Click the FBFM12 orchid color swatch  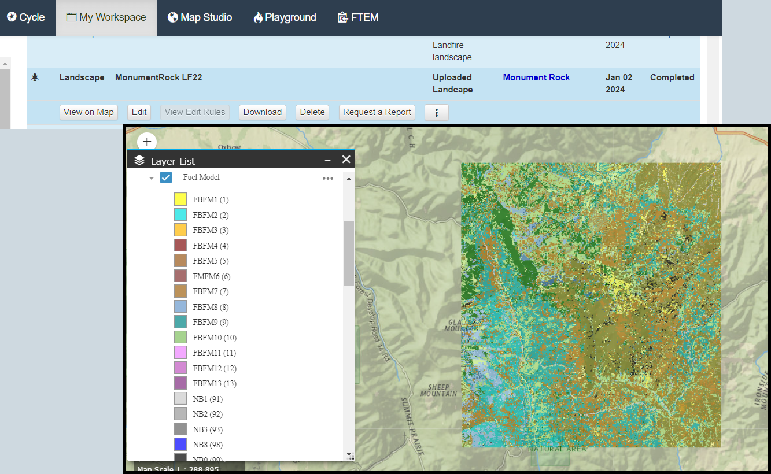[180, 368]
